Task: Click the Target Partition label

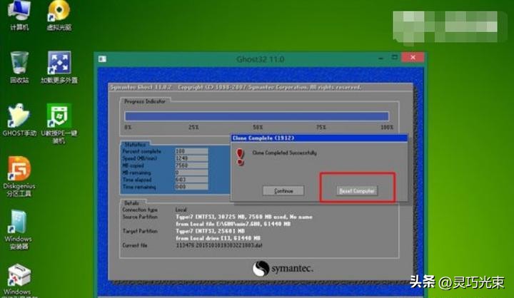Action: tap(140, 231)
